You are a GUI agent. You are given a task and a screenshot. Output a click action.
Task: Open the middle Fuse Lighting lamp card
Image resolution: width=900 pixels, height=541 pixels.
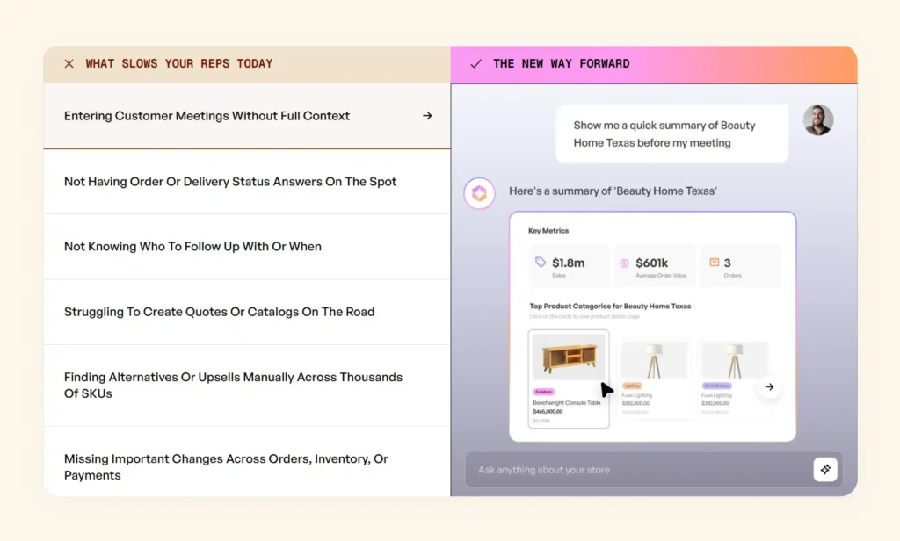pyautogui.click(x=654, y=378)
